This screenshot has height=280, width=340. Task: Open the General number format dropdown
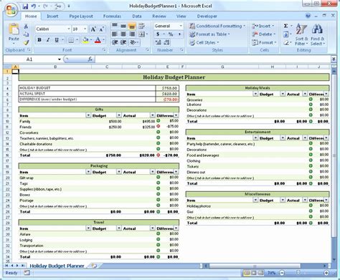click(x=181, y=26)
